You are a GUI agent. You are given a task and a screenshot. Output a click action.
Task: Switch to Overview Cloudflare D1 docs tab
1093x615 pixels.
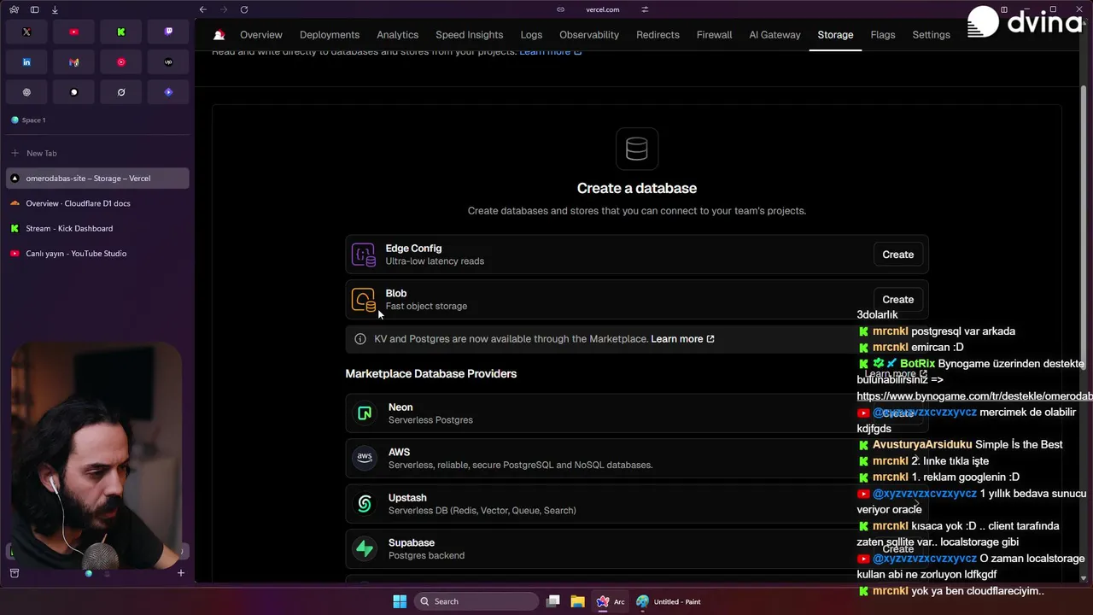tap(96, 203)
